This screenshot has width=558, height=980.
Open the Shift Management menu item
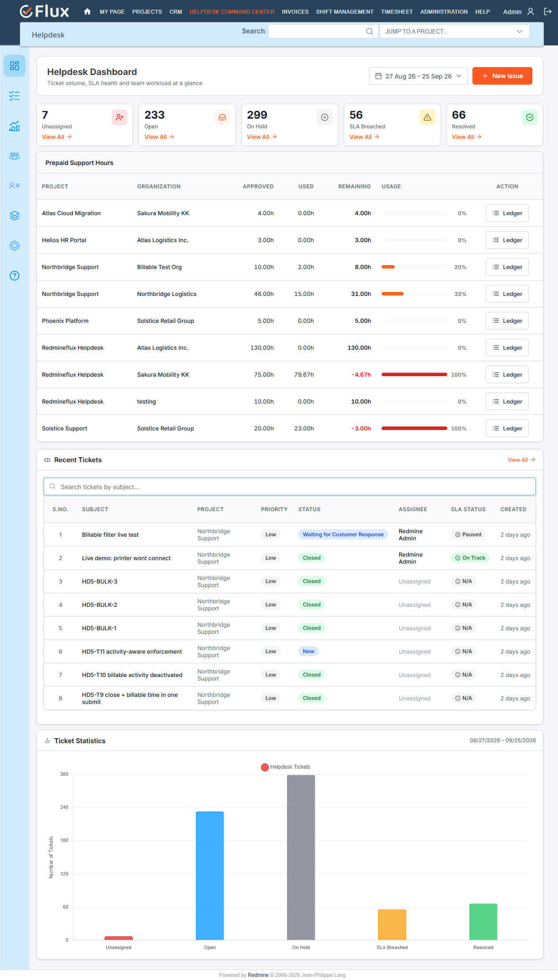point(345,11)
